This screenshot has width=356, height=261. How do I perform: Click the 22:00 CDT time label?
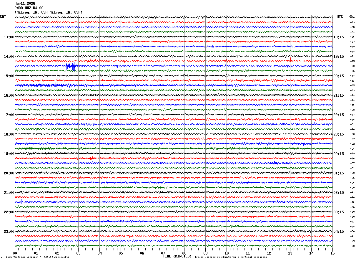pos(9,212)
